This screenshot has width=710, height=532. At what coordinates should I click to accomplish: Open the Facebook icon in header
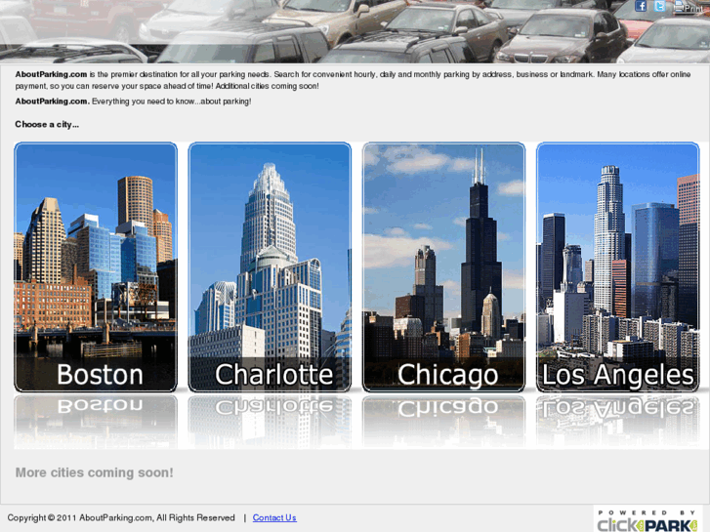pyautogui.click(x=641, y=6)
